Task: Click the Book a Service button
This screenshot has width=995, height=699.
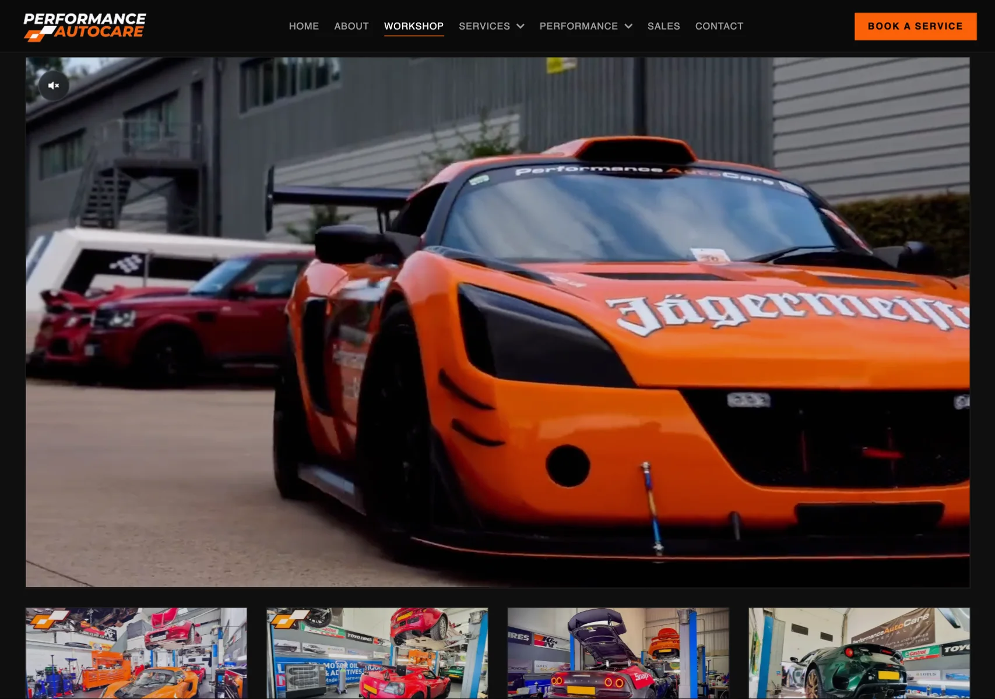Action: tap(915, 26)
